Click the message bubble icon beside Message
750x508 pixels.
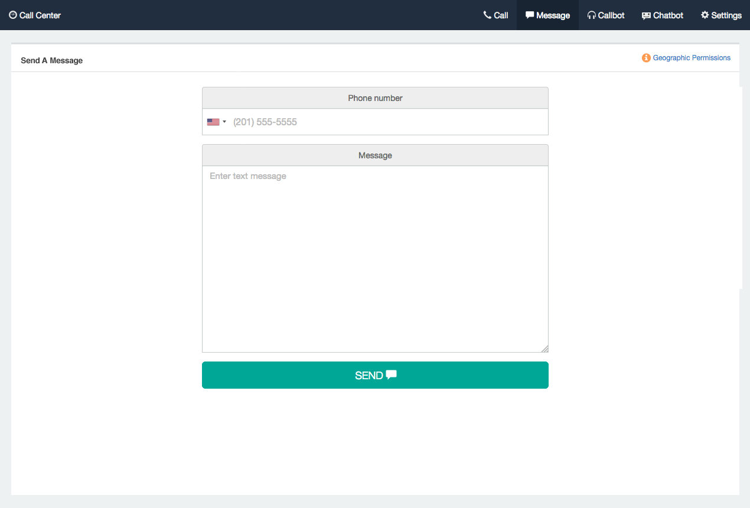click(x=530, y=15)
